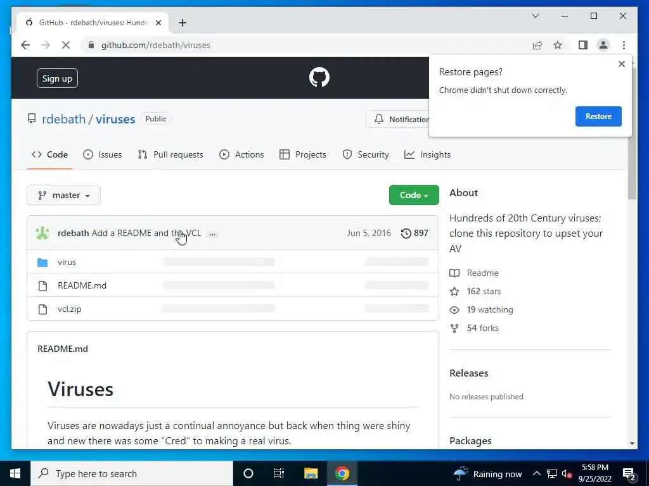Open the rdebath owner link
Screen dimensions: 649x486
64,119
